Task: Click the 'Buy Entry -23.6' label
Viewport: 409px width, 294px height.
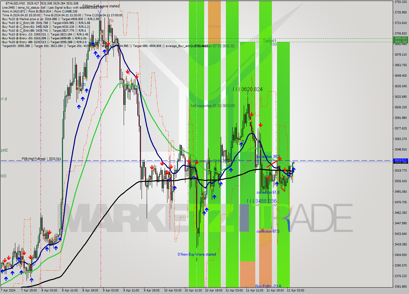Action: point(268,286)
